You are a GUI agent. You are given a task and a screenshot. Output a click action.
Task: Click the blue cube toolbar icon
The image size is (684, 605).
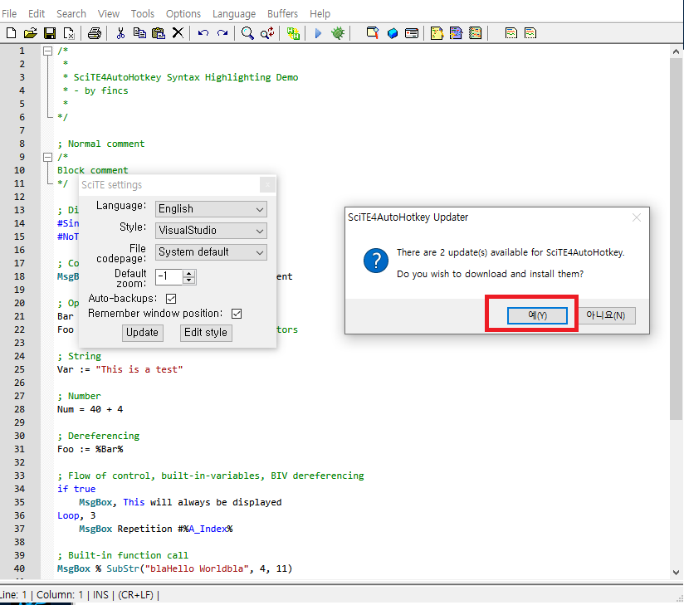(392, 33)
